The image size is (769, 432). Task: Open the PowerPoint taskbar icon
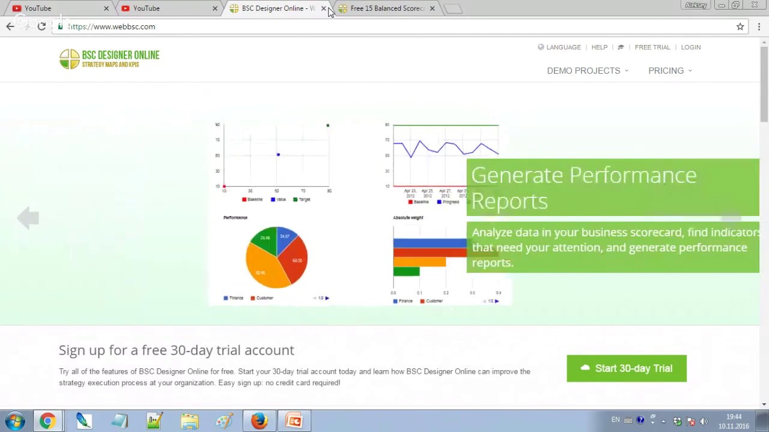click(x=294, y=421)
